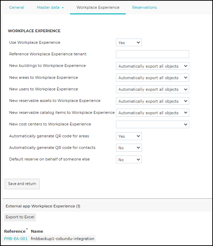Image resolution: width=213 pixels, height=246 pixels.
Task: Open New users to Workplace Experience dropdown
Action: (152, 89)
